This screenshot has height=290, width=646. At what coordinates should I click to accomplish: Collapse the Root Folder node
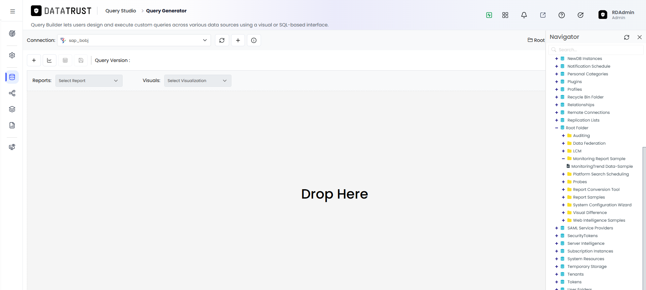tap(557, 128)
